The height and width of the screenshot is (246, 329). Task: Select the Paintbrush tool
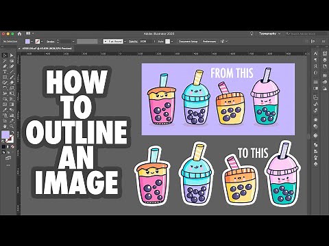click(12, 77)
